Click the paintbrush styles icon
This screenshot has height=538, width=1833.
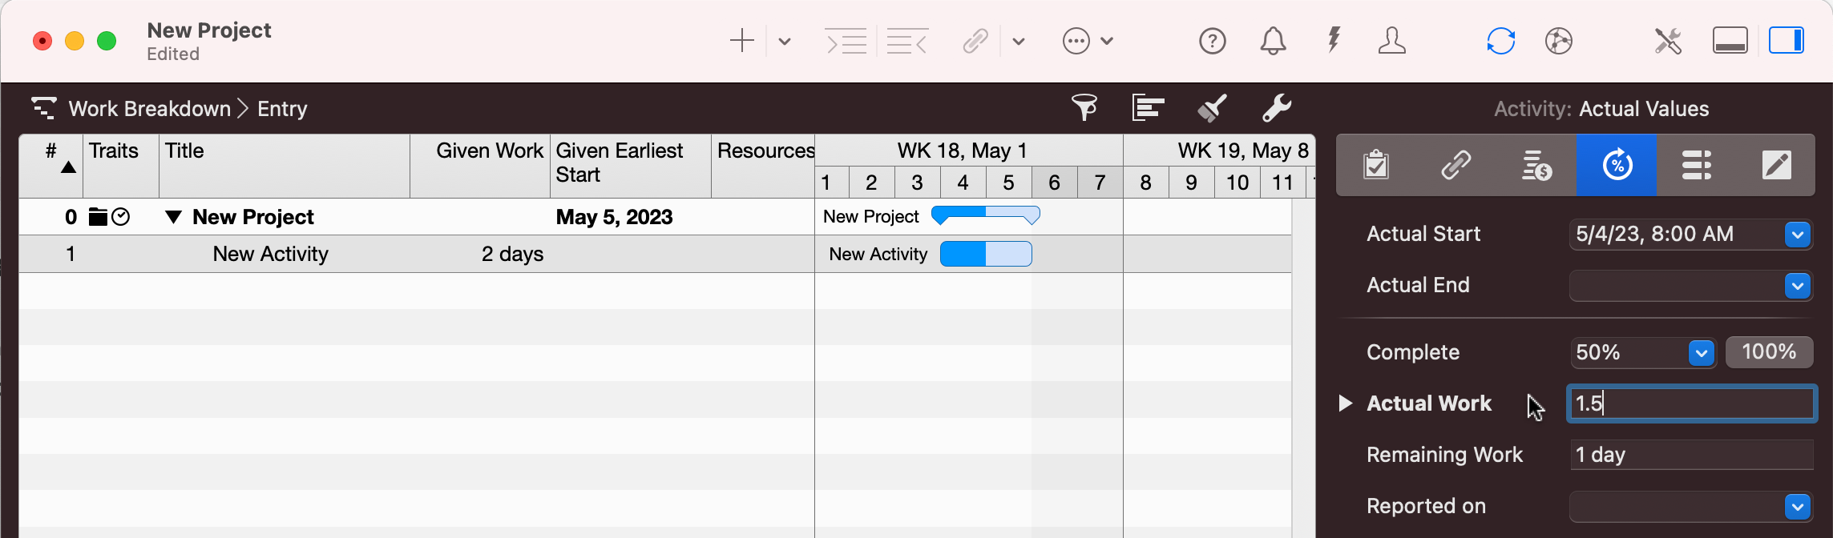pyautogui.click(x=1212, y=108)
